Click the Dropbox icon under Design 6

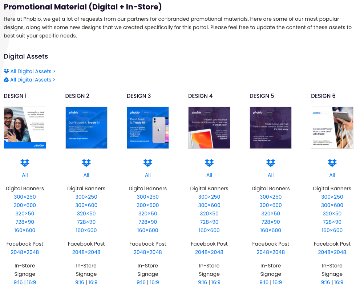click(x=332, y=163)
